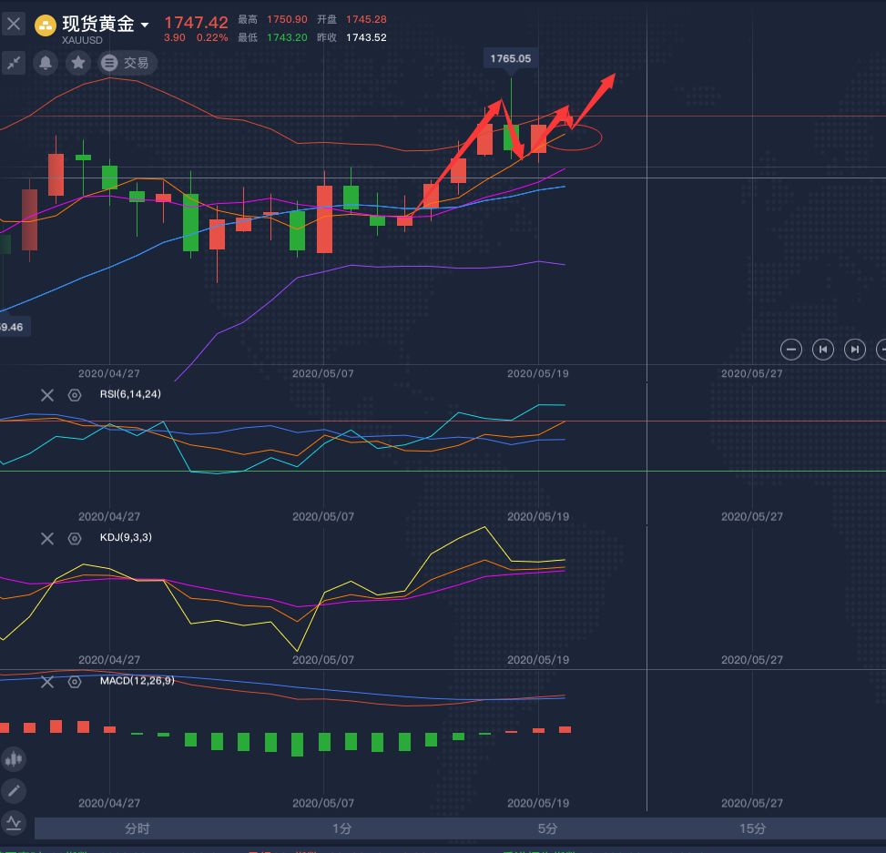Toggle the favorite star for XAUUSD
The image size is (886, 853).
pos(79,63)
